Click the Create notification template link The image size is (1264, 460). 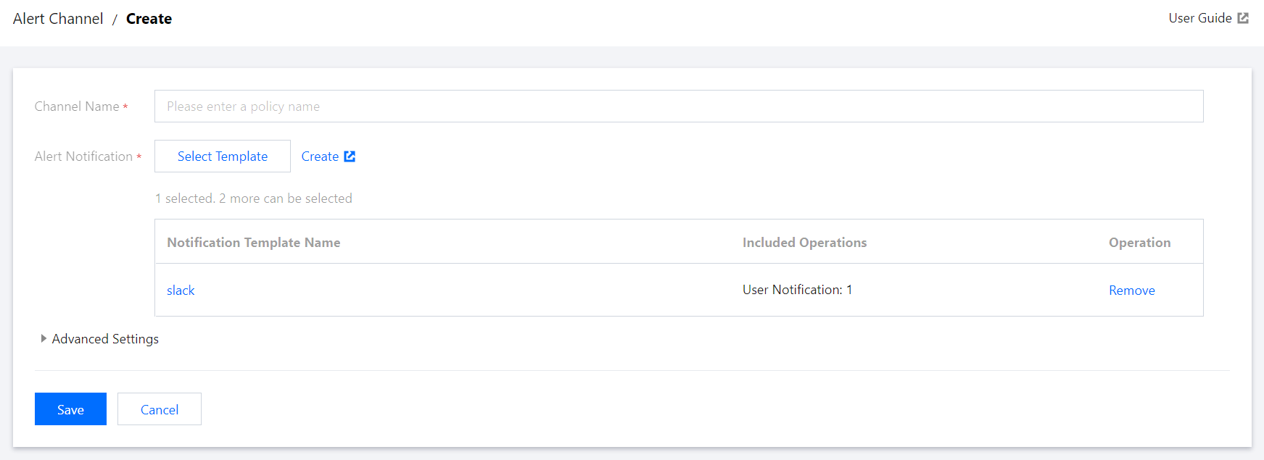320,156
